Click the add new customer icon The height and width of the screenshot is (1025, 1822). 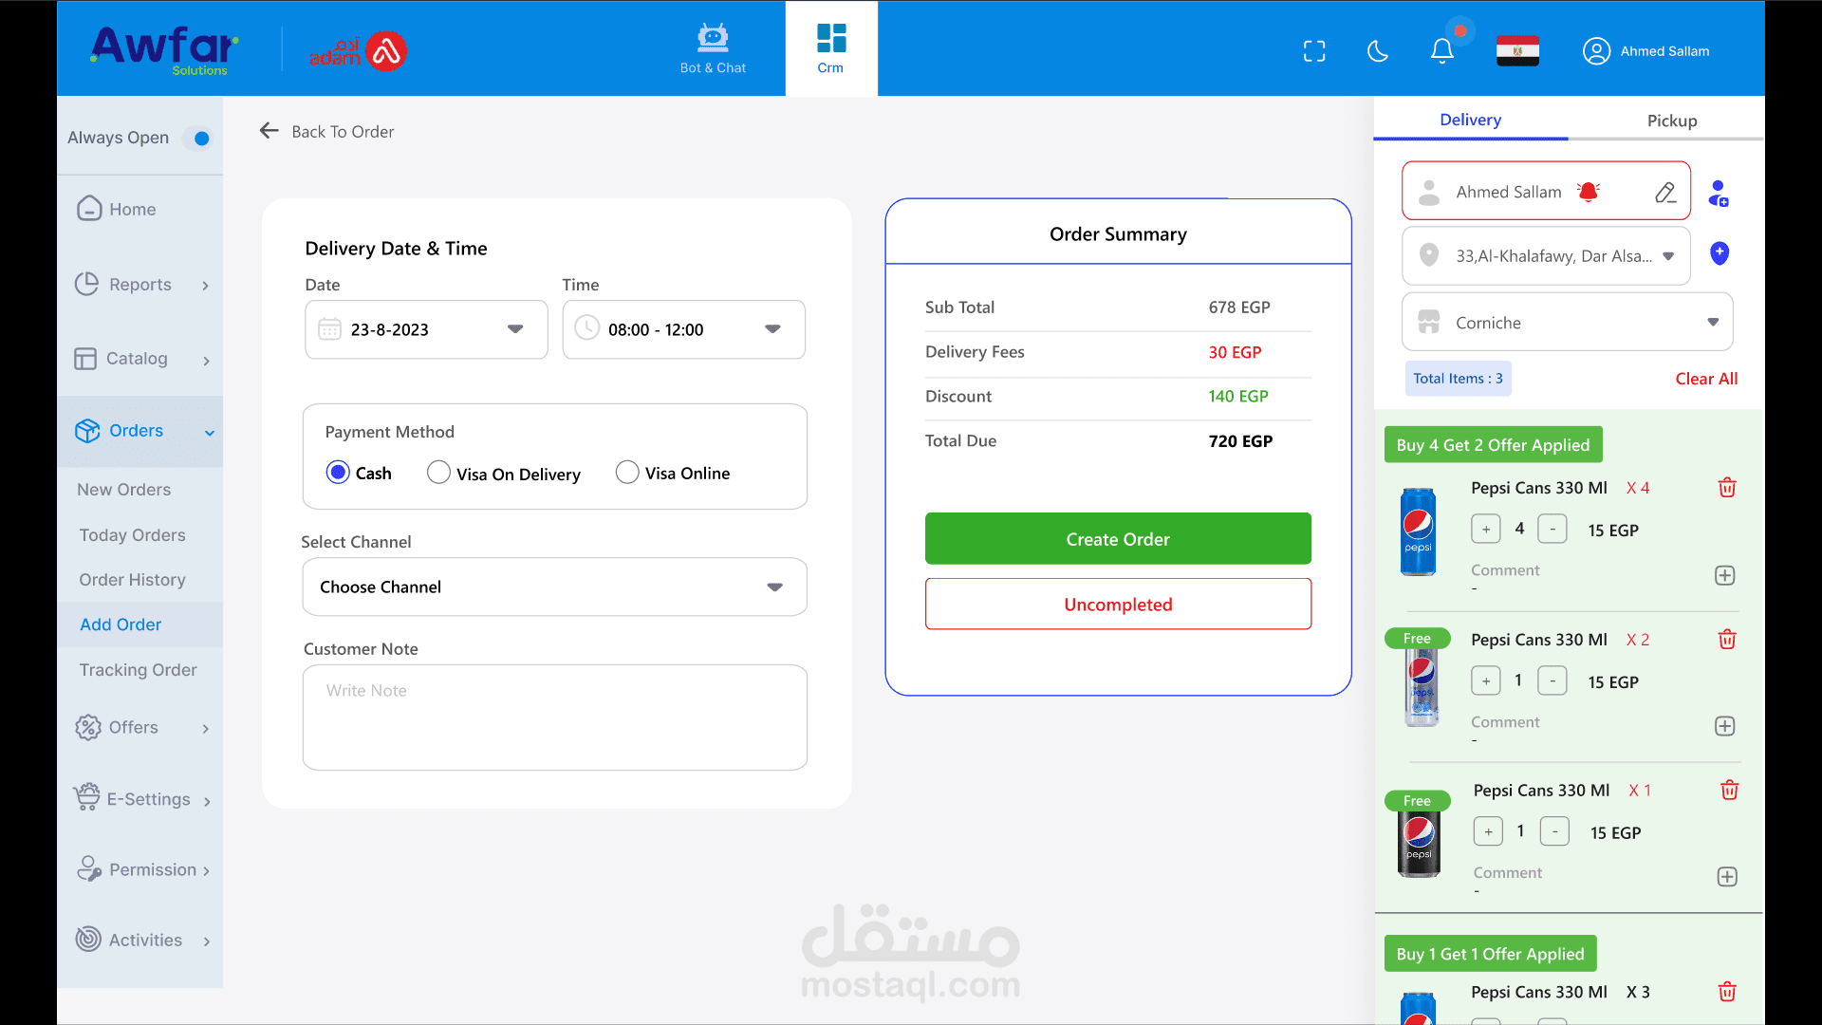1718,194
